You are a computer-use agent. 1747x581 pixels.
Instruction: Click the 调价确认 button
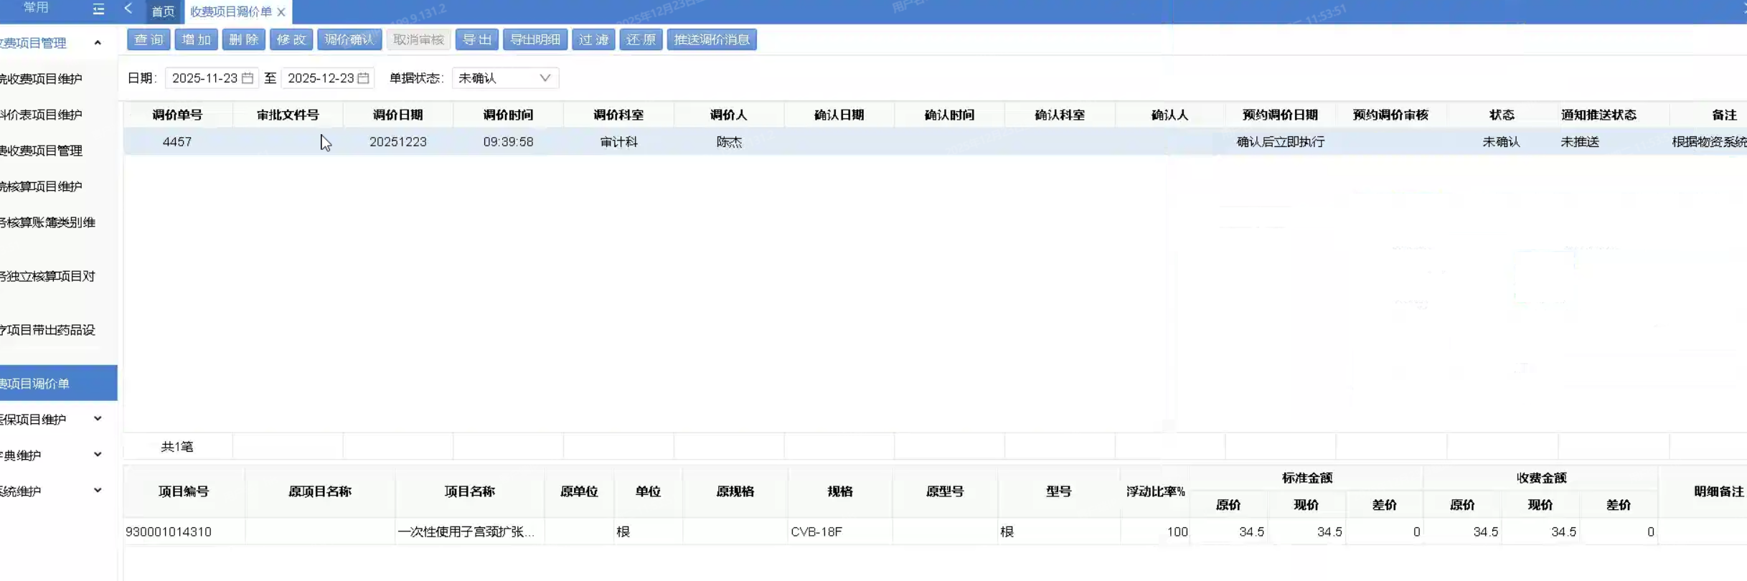click(349, 39)
